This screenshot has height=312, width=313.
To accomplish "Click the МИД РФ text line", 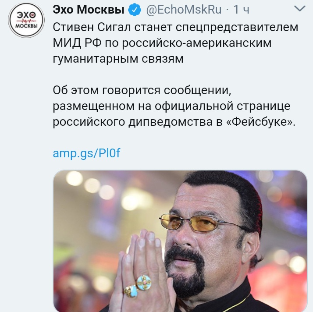I will pos(162,43).
